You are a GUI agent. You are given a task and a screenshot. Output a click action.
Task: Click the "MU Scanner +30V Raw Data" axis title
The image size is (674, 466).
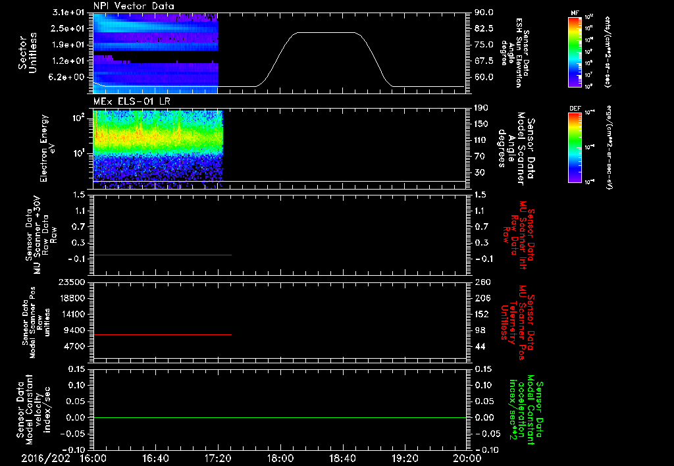point(40,236)
